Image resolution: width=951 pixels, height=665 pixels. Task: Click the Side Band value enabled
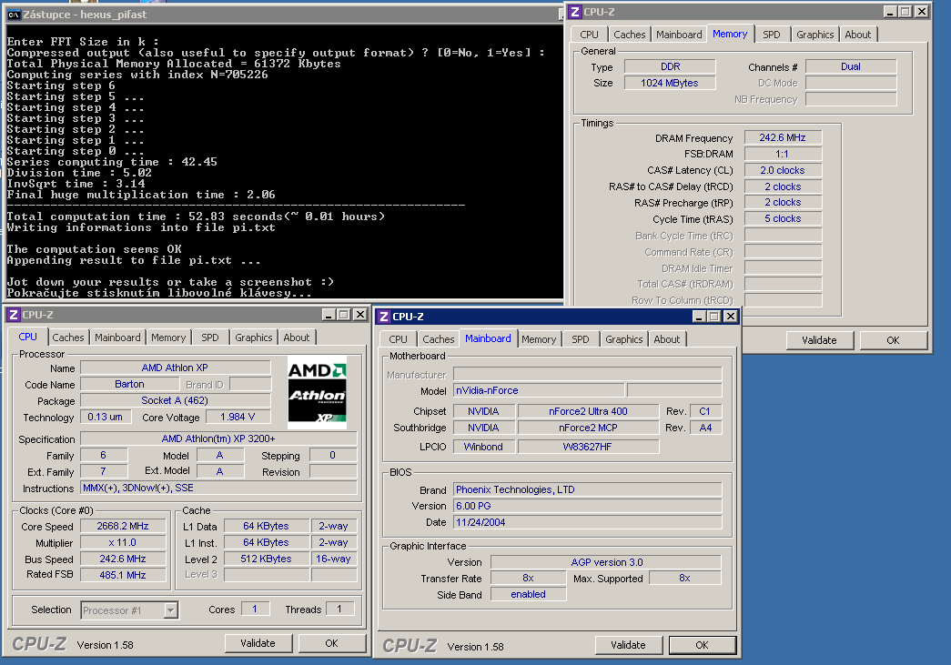pos(528,595)
